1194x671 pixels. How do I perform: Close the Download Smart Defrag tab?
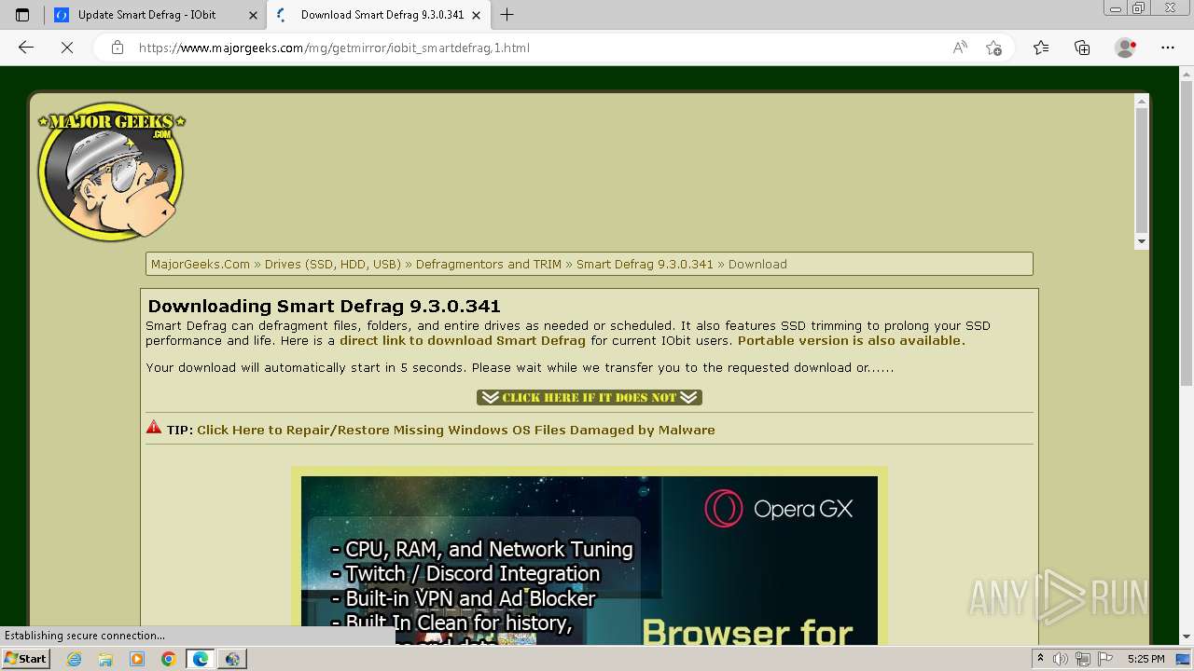(477, 15)
